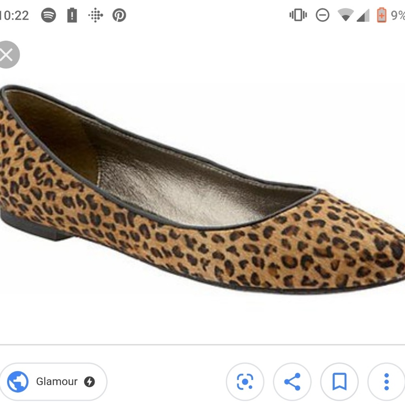Tap the Share icon

(x=292, y=381)
